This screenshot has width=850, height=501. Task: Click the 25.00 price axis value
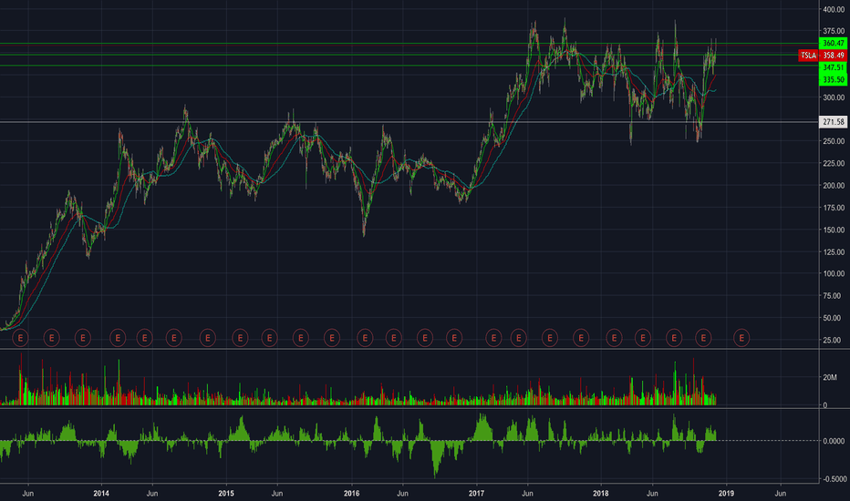pyautogui.click(x=834, y=340)
